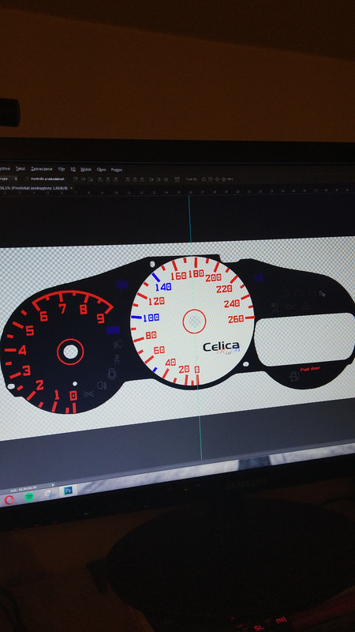Select the rotate 3D object mode icon

point(204,179)
